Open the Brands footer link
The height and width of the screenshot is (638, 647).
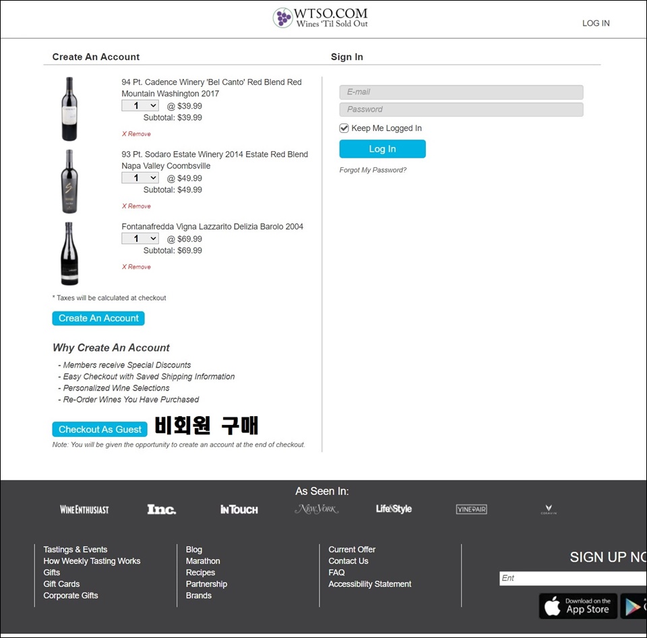(198, 596)
